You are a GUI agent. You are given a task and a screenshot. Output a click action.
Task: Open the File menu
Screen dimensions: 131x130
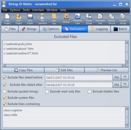click(x=5, y=10)
